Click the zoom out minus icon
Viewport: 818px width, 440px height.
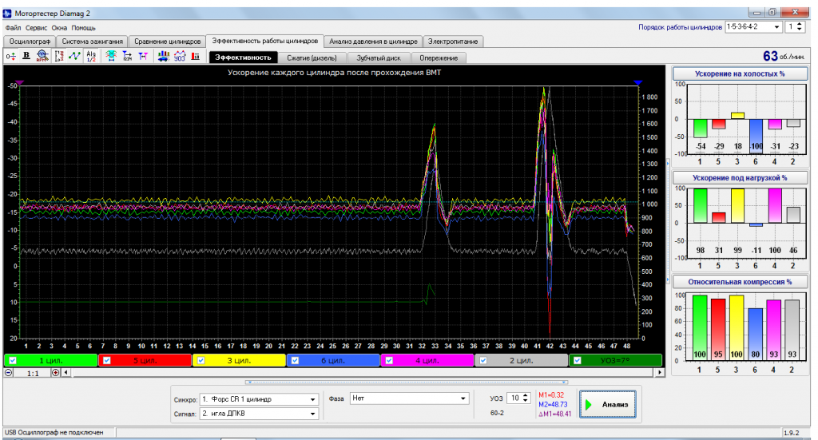coord(8,373)
